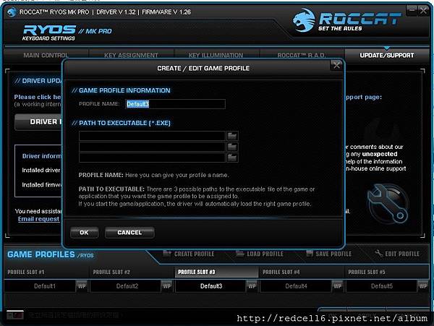
Task: Click WP button next to Default3
Action: point(252,286)
